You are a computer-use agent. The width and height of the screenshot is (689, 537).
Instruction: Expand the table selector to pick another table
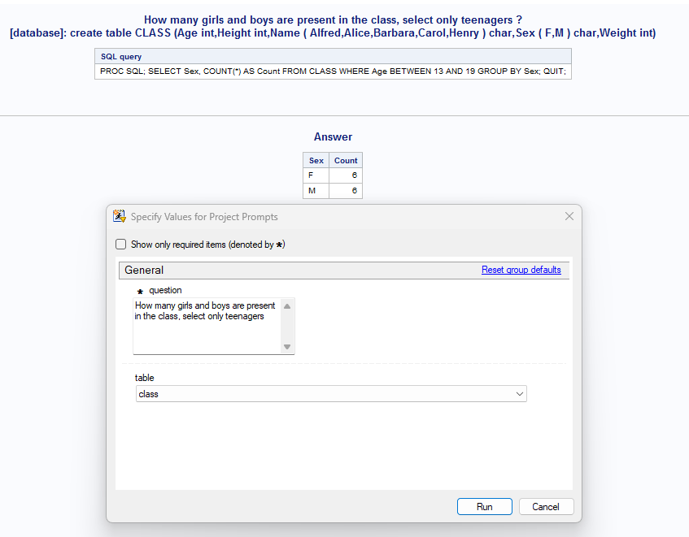520,393
